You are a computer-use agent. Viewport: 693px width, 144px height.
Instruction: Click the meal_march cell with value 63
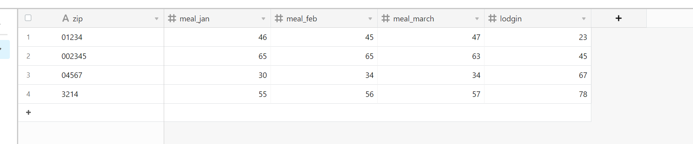pyautogui.click(x=431, y=56)
